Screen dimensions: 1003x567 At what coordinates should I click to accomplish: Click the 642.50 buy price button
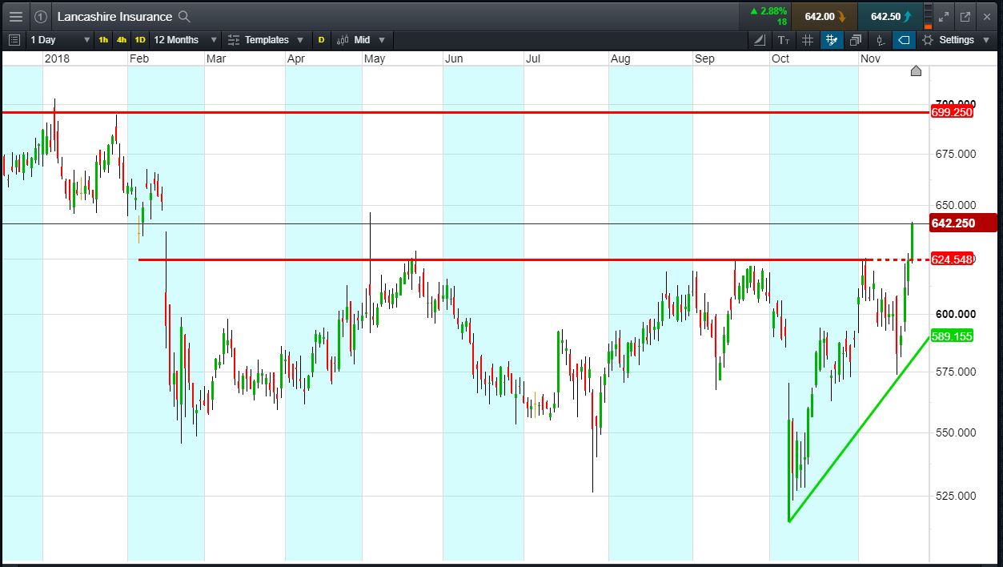(889, 16)
